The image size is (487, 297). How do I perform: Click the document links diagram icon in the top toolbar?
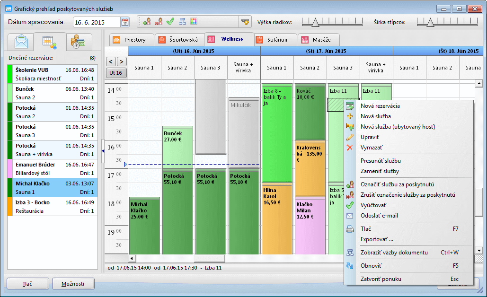pos(182,22)
